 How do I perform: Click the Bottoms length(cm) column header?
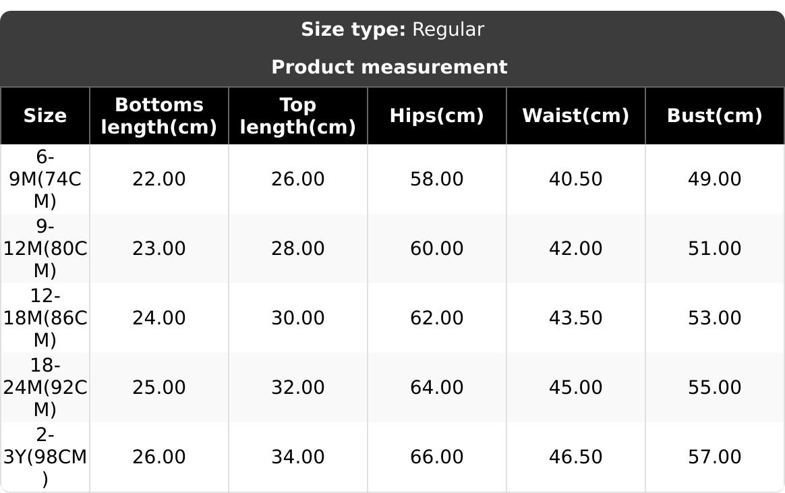(159, 116)
